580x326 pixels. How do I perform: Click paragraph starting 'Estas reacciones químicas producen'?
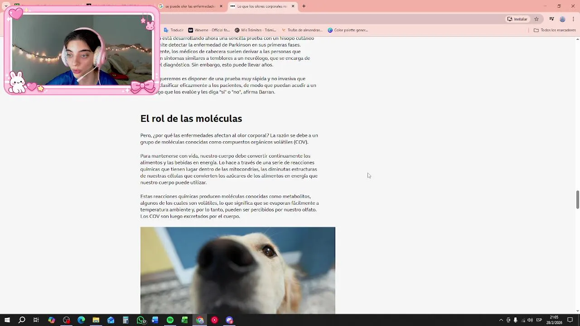[x=229, y=206]
